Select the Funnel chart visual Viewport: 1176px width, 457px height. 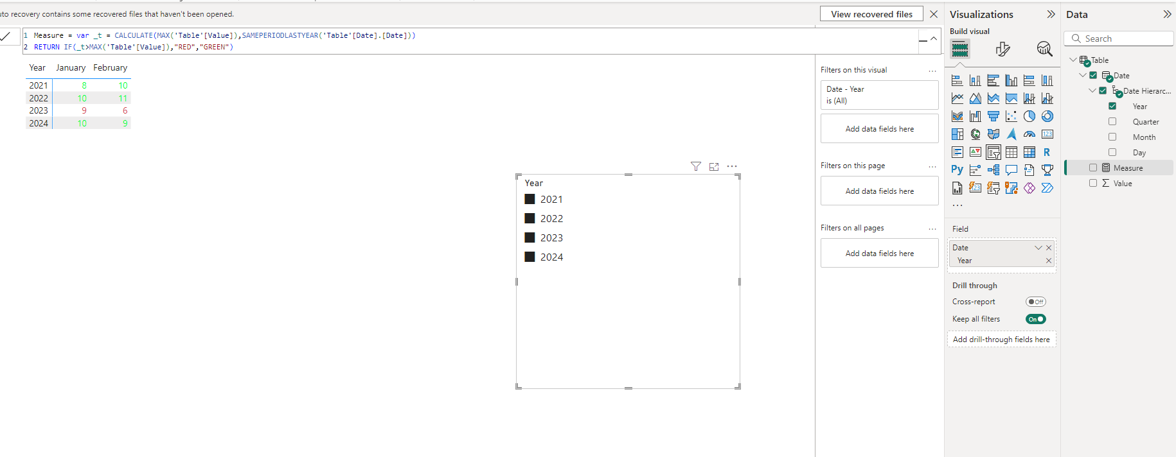tap(993, 116)
